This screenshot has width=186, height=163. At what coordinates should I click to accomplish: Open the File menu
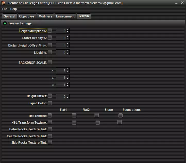click(x=5, y=9)
